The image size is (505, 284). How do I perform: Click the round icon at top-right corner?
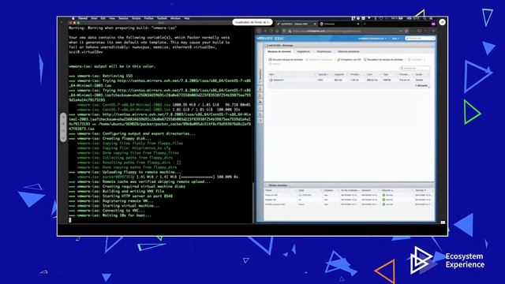click(442, 22)
